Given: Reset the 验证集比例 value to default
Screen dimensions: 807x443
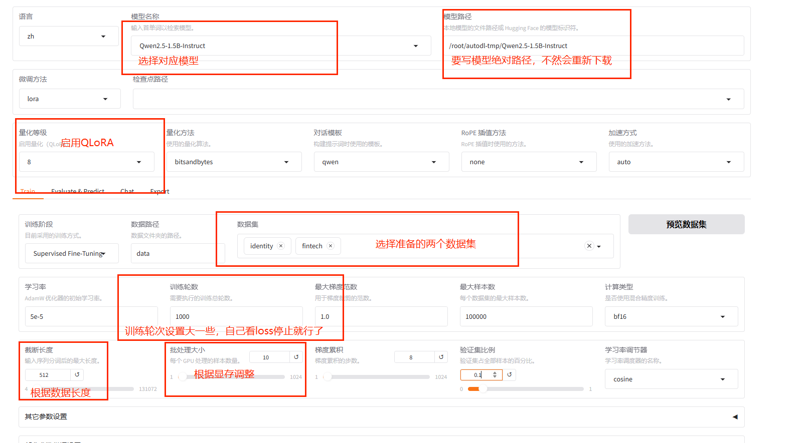Looking at the screenshot, I should click(509, 374).
